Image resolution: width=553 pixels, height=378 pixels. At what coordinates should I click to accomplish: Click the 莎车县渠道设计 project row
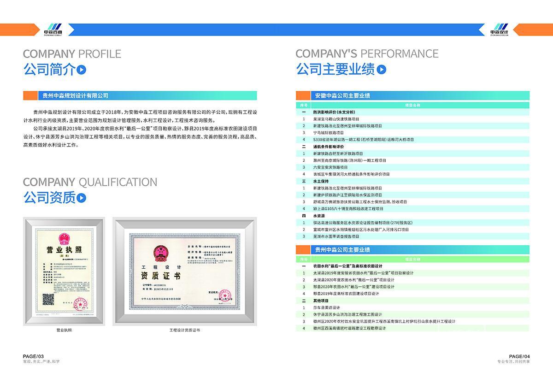(x=326, y=307)
